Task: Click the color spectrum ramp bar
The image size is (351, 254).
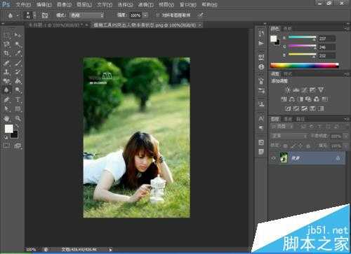Action: click(x=304, y=65)
